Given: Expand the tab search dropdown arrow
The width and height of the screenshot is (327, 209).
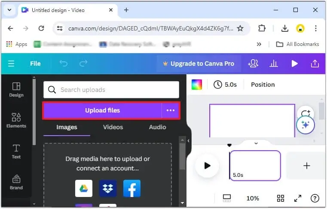Looking at the screenshot, I should [x=9, y=10].
